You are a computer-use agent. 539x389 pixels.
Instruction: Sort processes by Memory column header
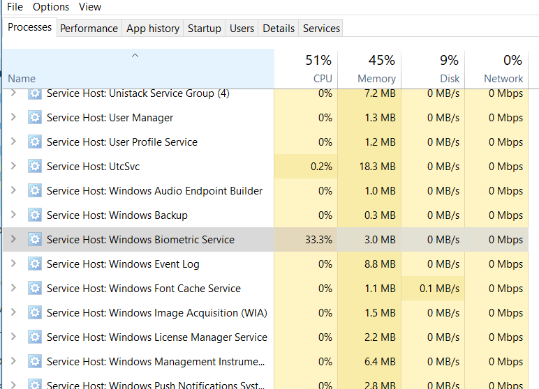369,69
